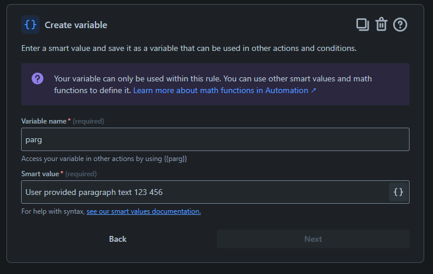Open help via the header question mark icon

(x=400, y=25)
